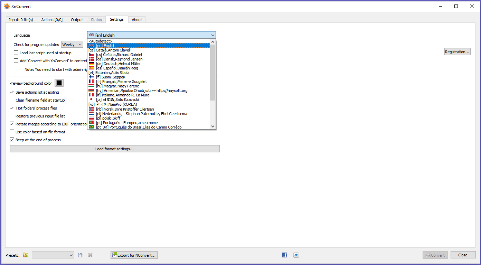
Task: Select [hu] Magyar language option
Action: coord(149,86)
